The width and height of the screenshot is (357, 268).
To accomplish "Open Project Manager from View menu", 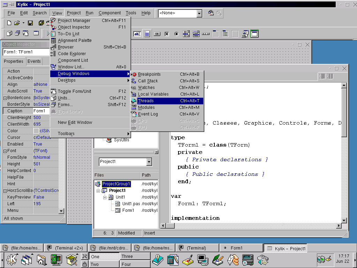I will [x=90, y=21].
